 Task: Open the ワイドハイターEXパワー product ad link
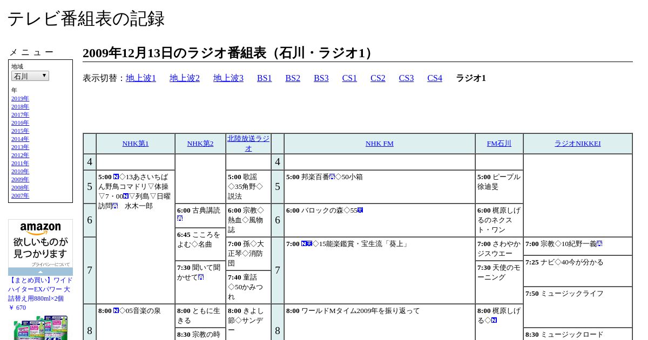coord(40,289)
